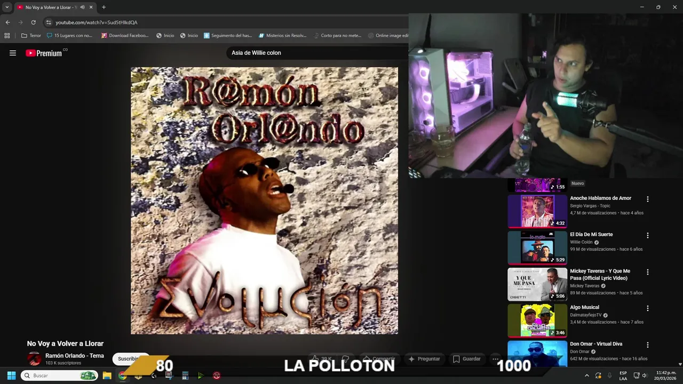Open Windows Start menu
The width and height of the screenshot is (683, 384).
pos(11,375)
